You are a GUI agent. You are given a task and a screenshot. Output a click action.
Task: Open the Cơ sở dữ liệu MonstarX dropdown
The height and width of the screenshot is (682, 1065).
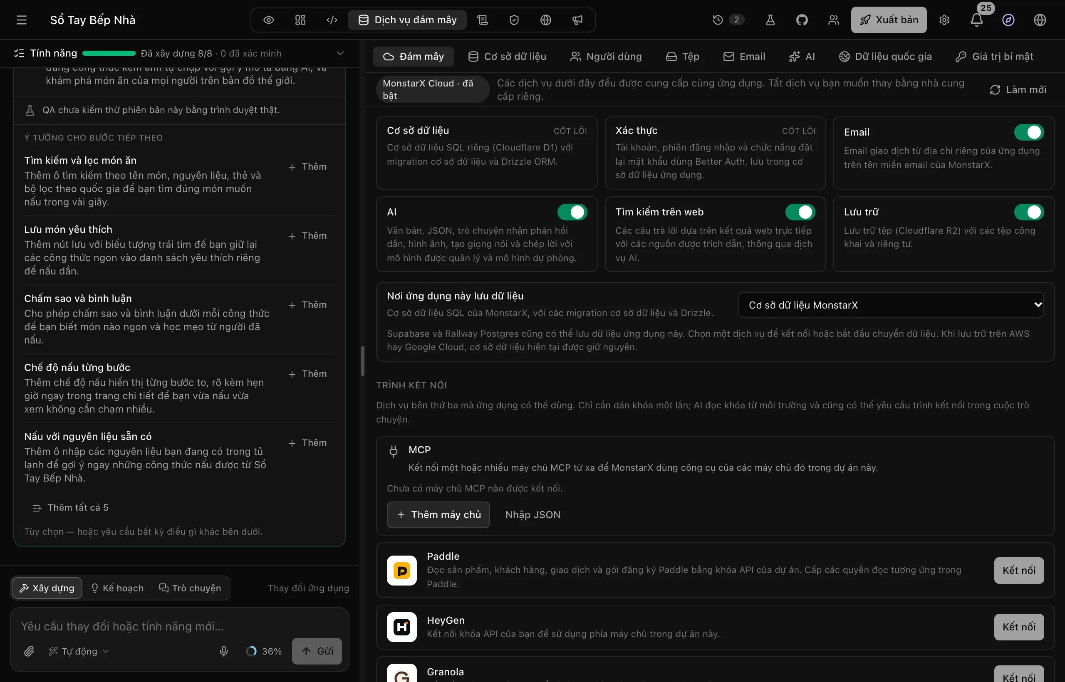[x=891, y=305]
